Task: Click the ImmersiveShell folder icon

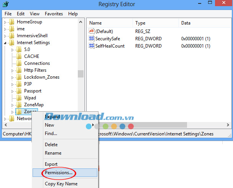Action: [x=12, y=36]
